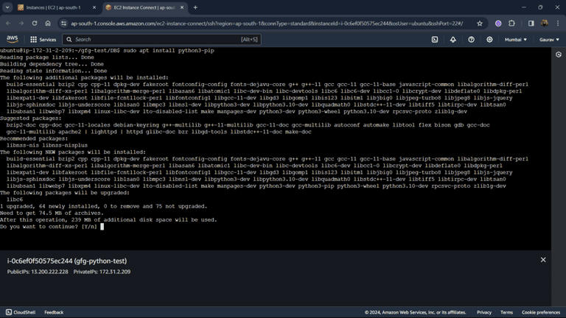Open terminal preferences gear on right edge

point(559,54)
